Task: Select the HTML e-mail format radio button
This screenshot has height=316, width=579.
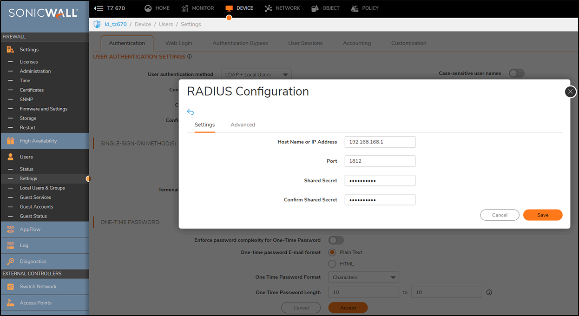Action: tap(332, 264)
